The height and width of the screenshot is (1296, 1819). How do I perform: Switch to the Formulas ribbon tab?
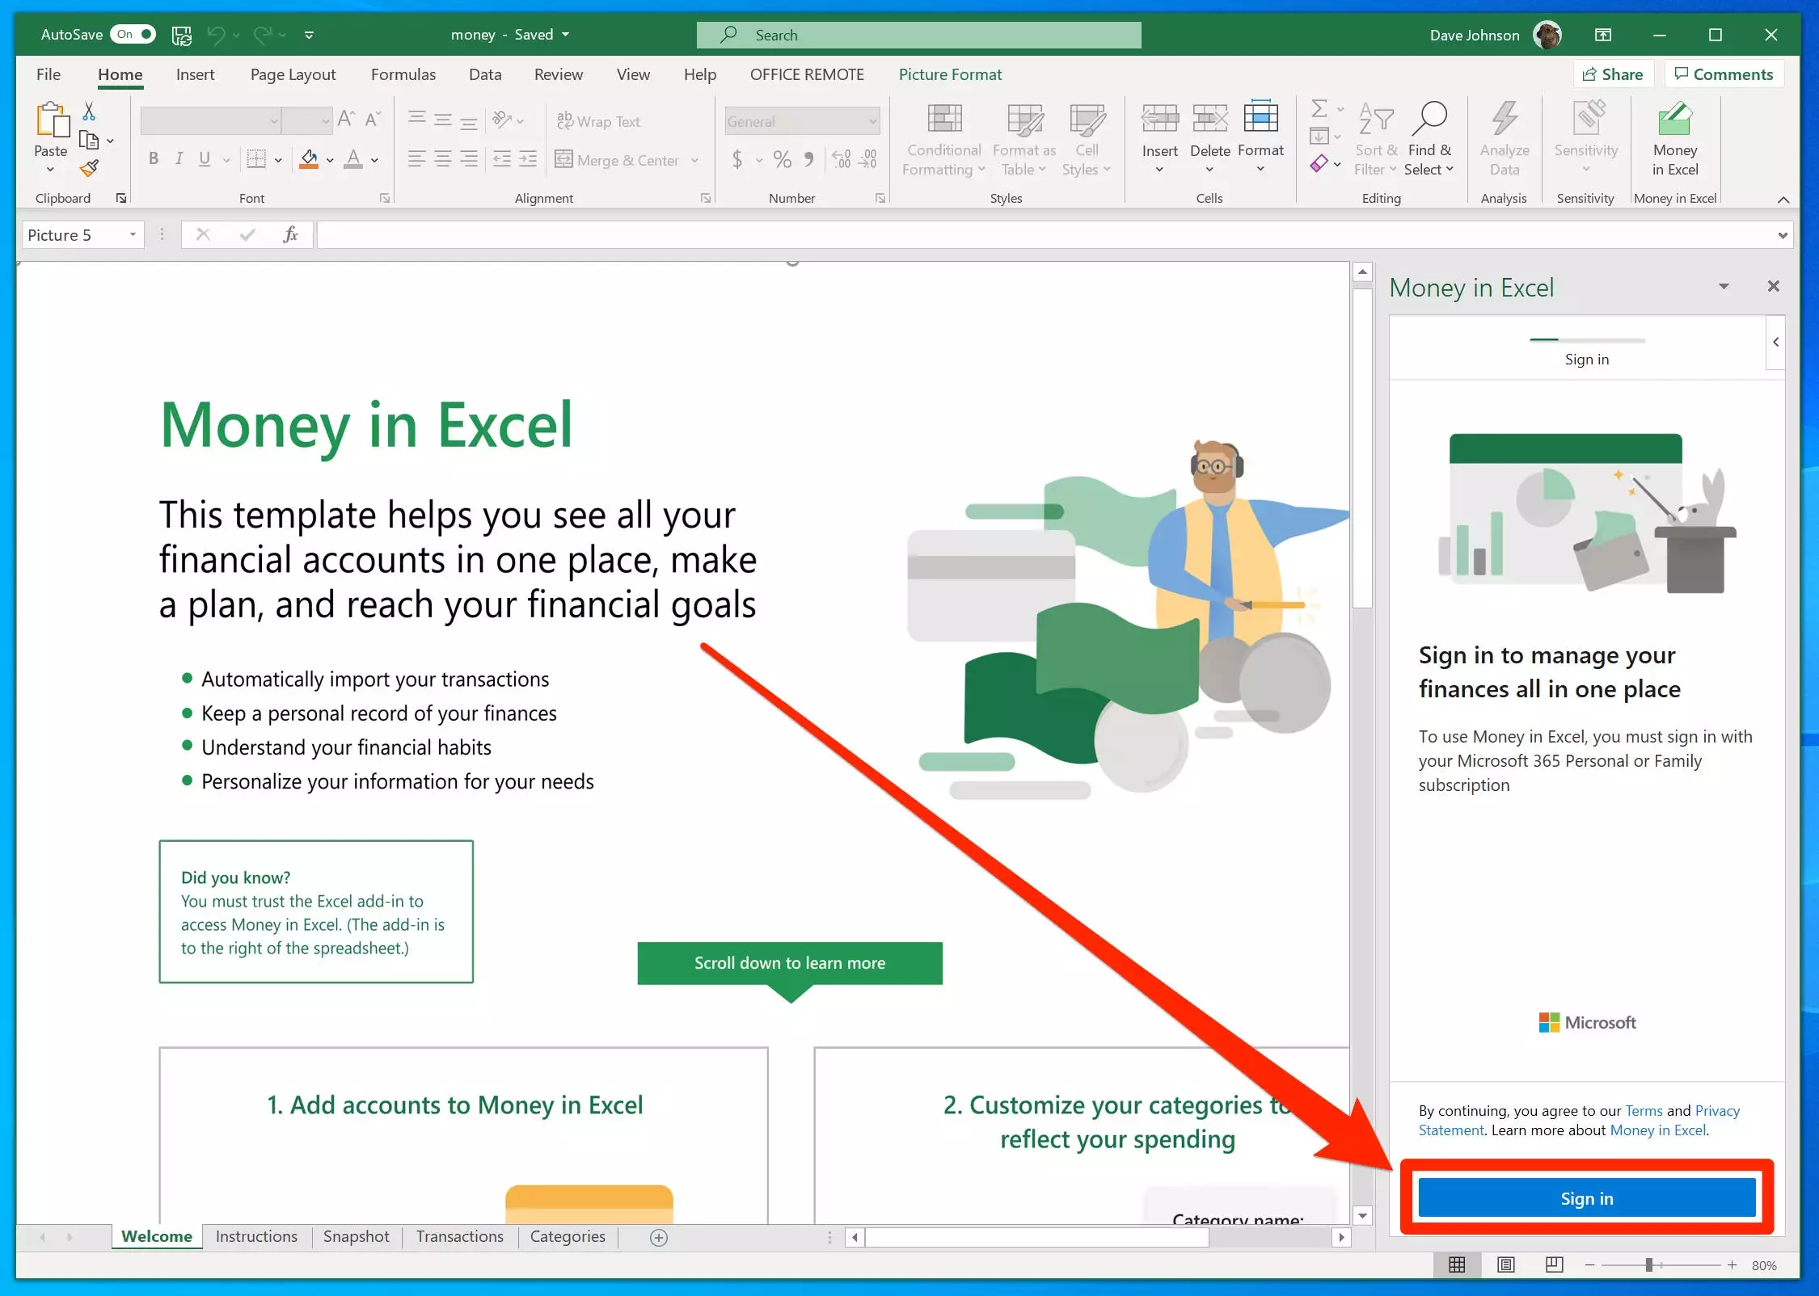[403, 74]
